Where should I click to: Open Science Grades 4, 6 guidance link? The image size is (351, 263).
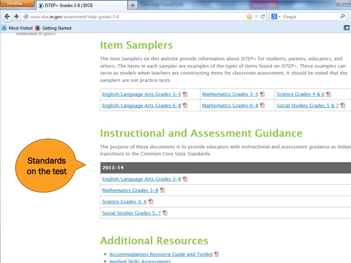124,201
